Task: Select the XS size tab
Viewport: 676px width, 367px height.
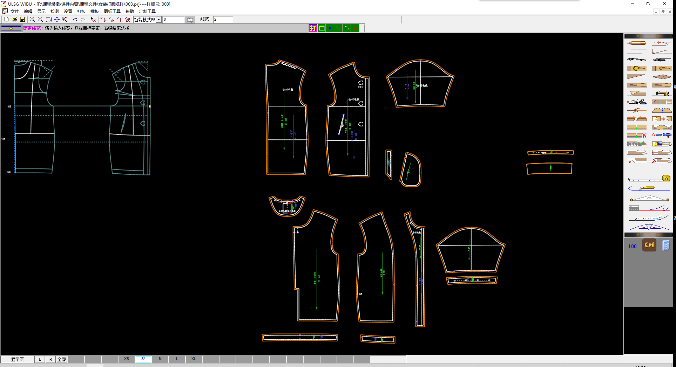Action: click(x=126, y=359)
